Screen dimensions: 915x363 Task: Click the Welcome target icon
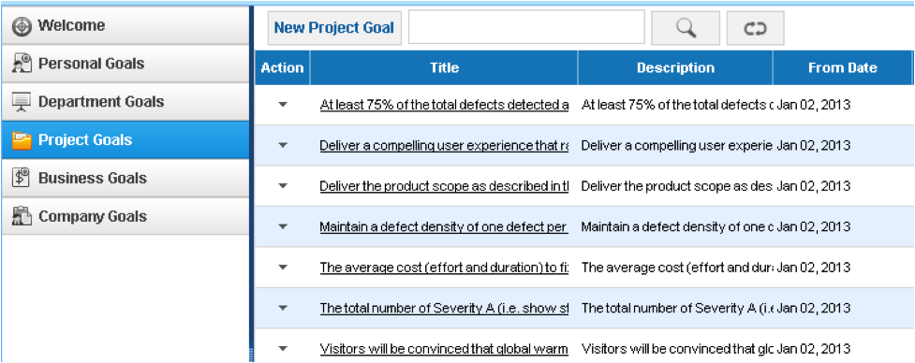[x=22, y=26]
